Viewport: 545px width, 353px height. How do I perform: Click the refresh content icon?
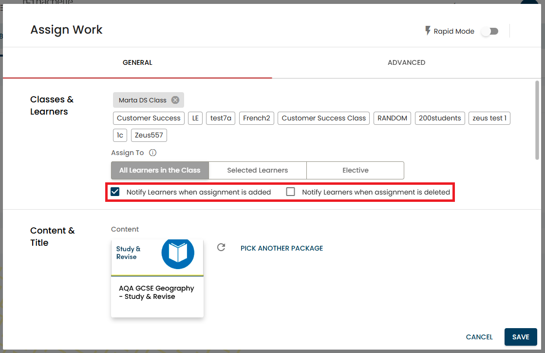(x=221, y=248)
